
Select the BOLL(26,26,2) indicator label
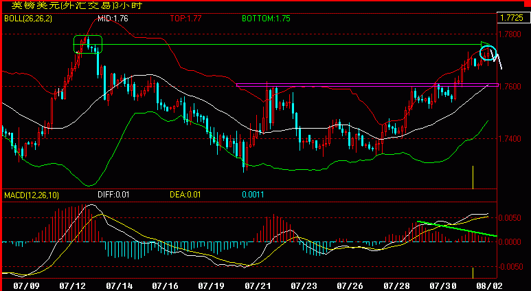28,19
